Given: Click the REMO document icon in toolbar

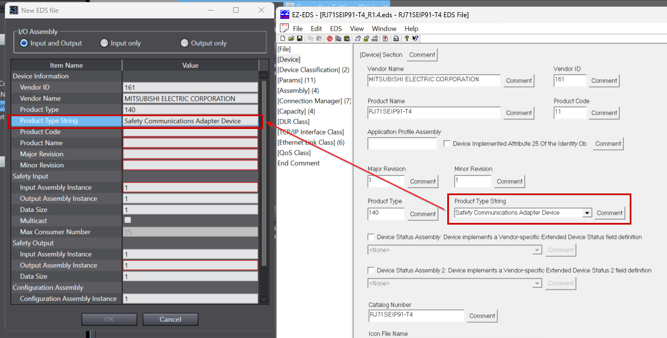Looking at the screenshot, I should (x=375, y=39).
